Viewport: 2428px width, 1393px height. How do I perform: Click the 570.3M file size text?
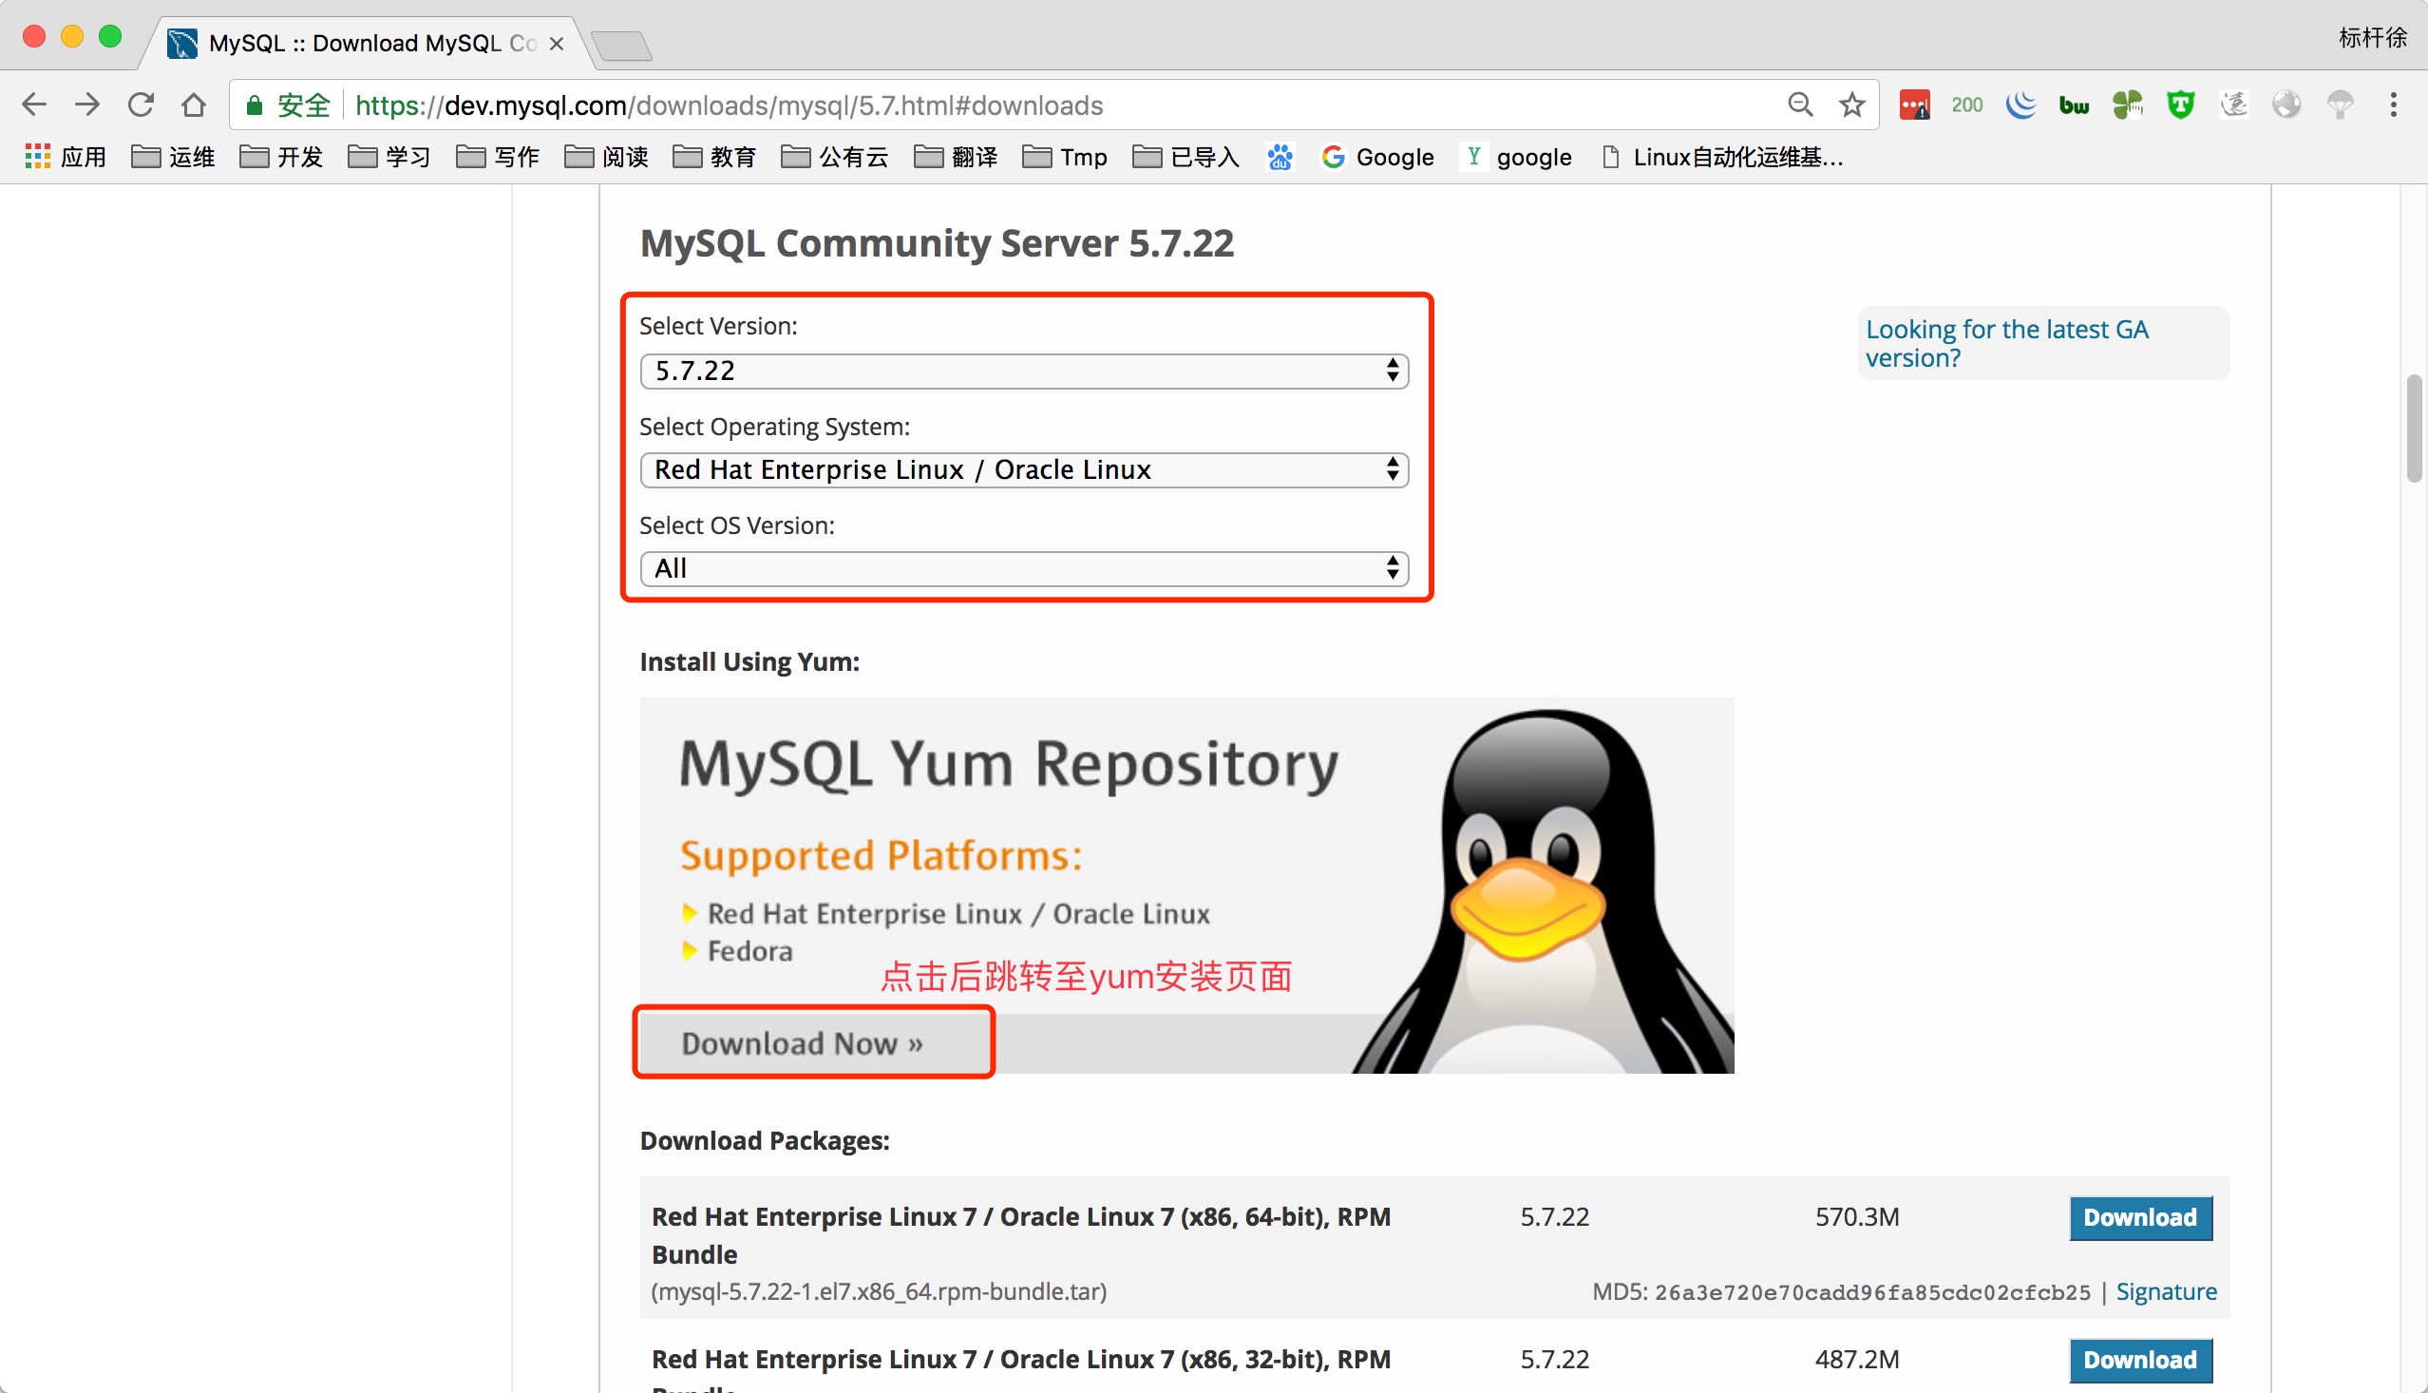pyautogui.click(x=1857, y=1217)
